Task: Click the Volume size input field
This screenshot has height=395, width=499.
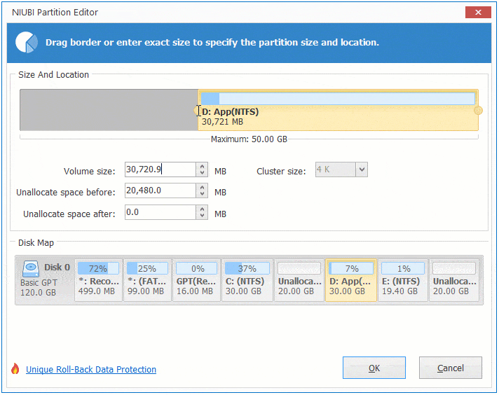Action: tap(159, 170)
